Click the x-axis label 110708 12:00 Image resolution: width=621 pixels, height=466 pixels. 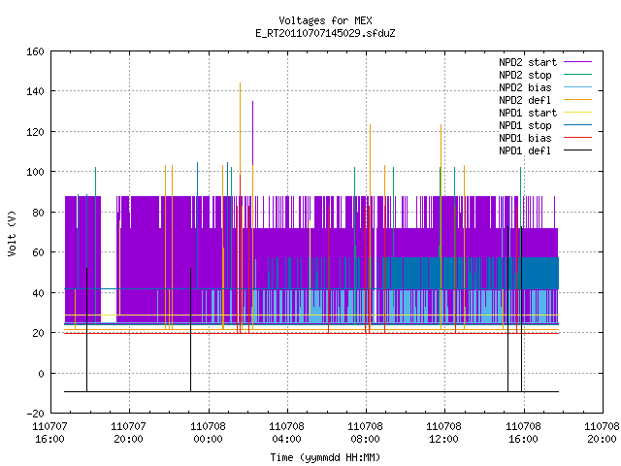tap(444, 433)
